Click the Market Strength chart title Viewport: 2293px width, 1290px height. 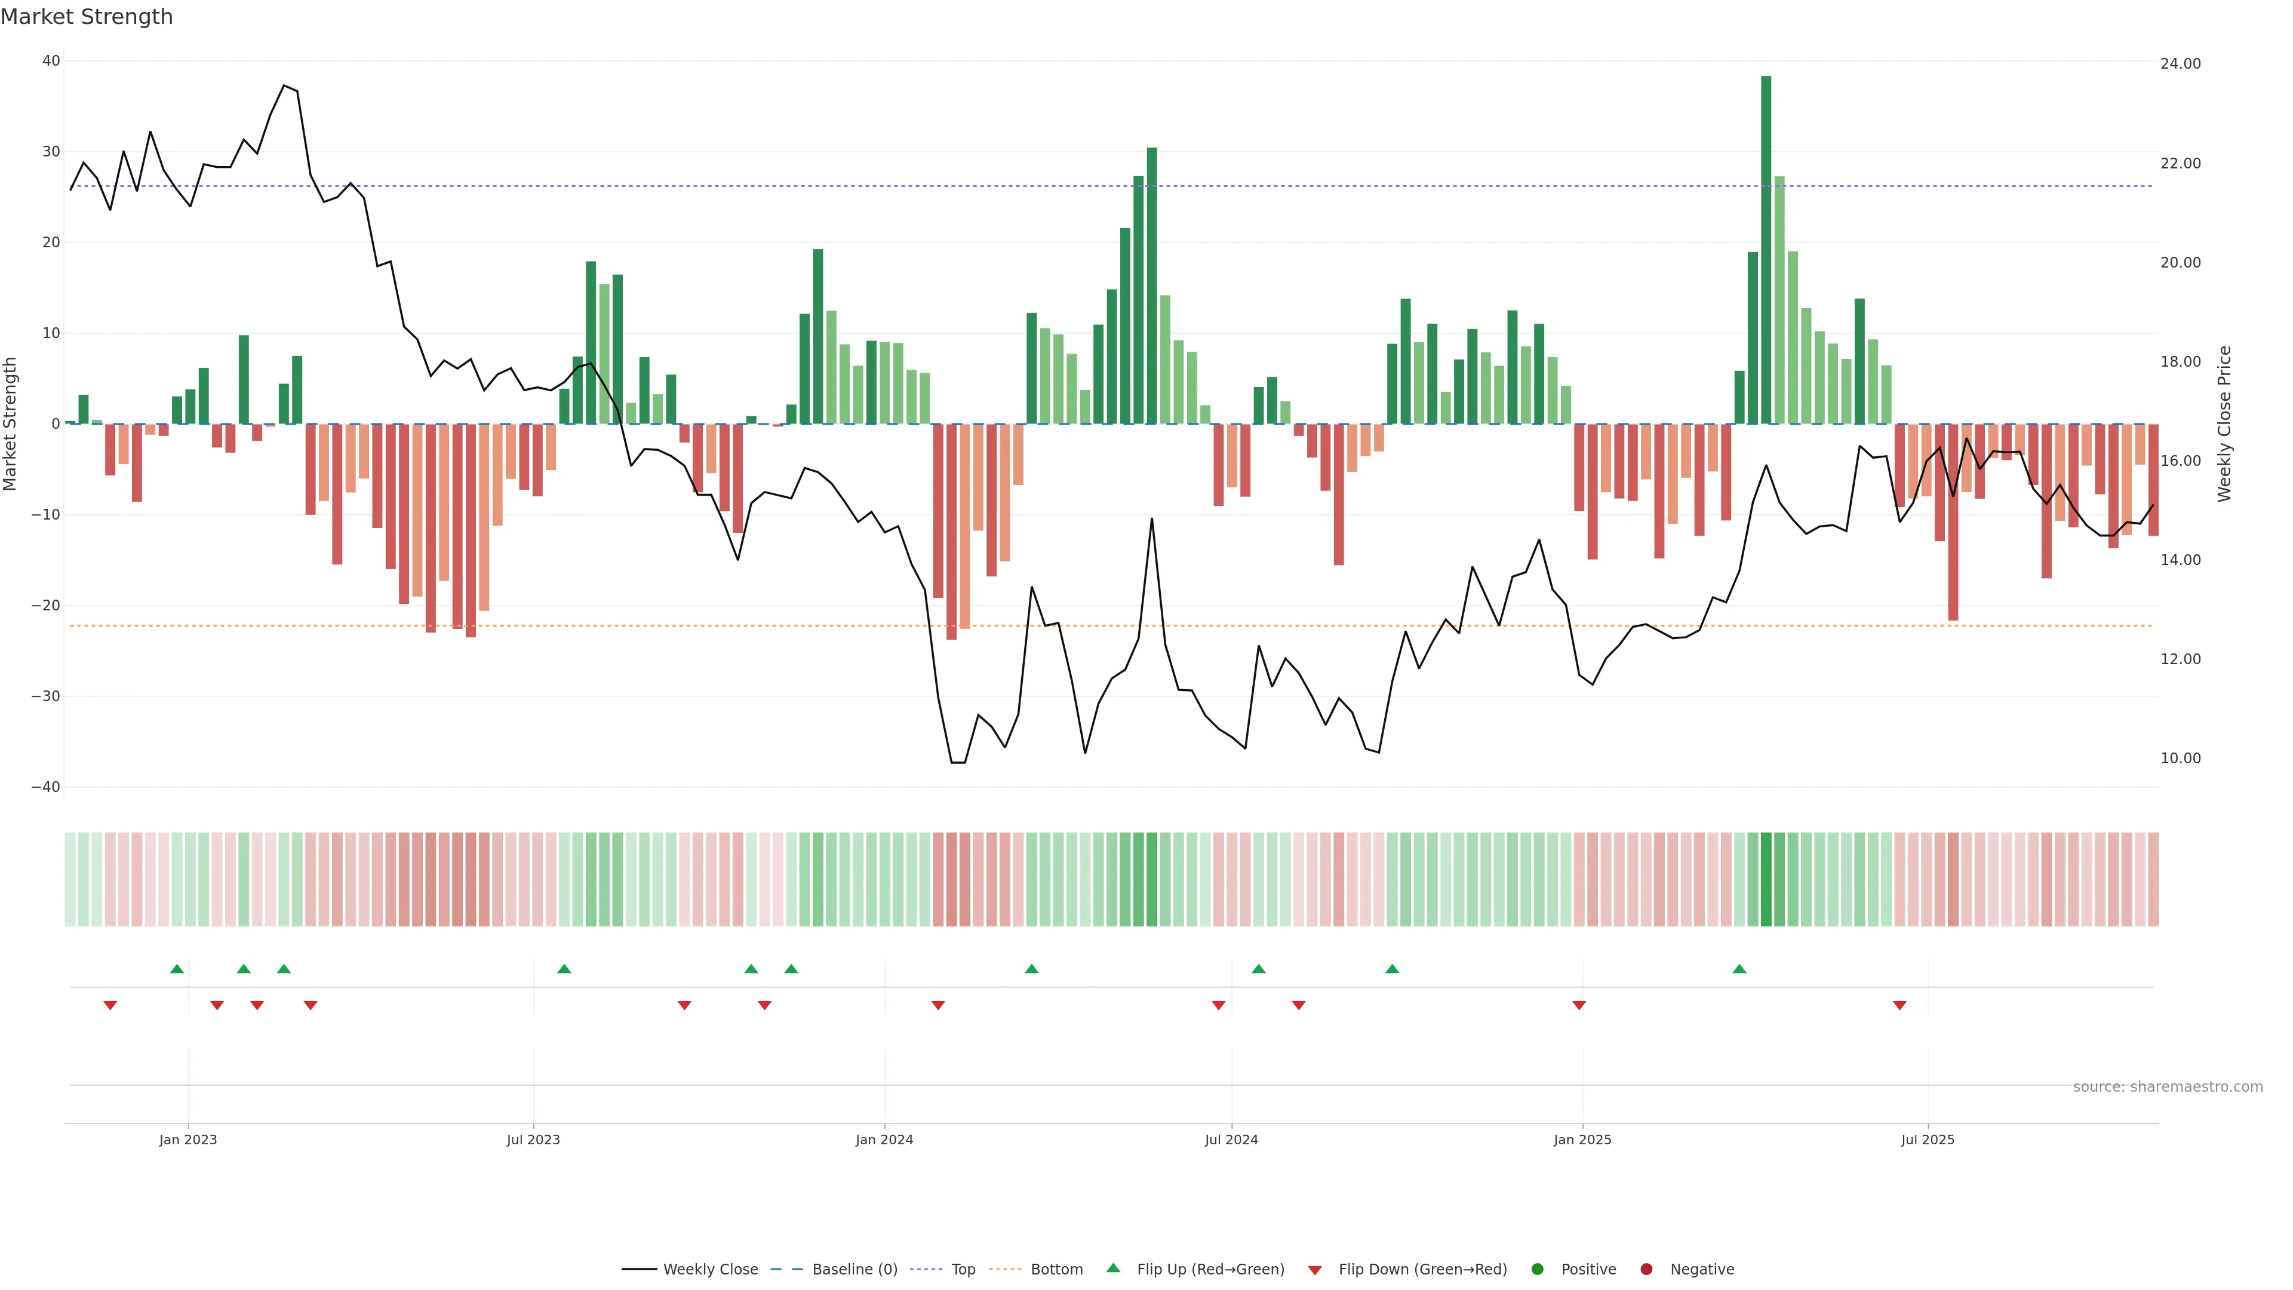pos(87,17)
